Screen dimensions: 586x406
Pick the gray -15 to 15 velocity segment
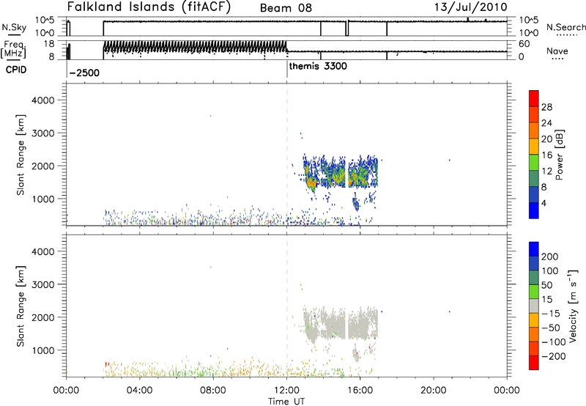pos(534,306)
